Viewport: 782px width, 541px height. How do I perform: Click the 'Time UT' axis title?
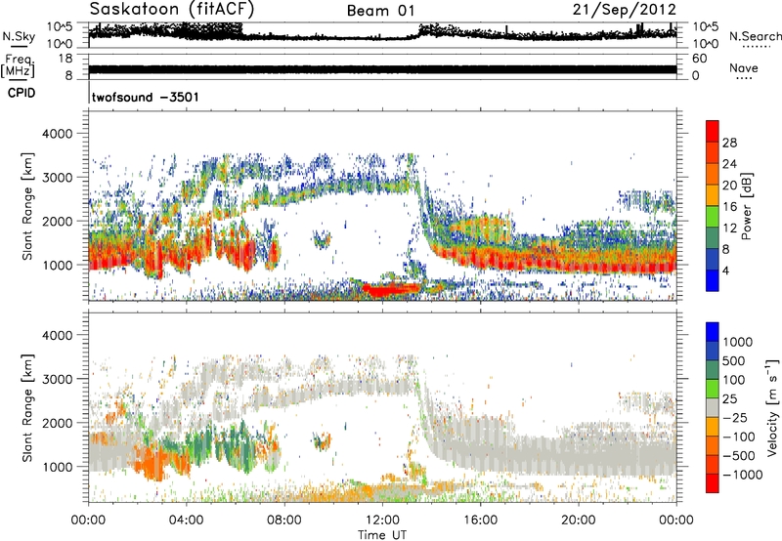point(382,535)
